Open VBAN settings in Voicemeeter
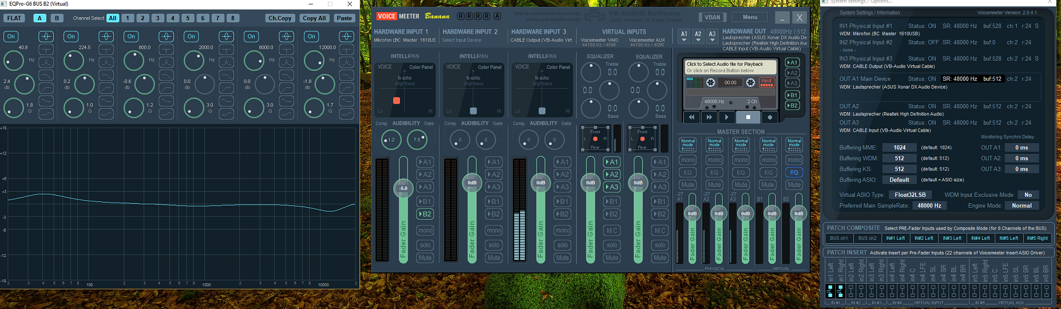The image size is (1061, 309). 712,17
